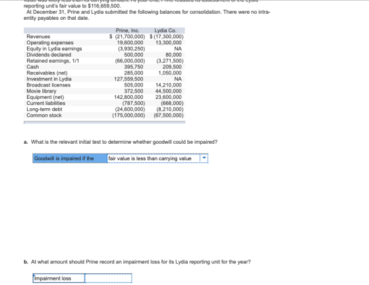Screen dimensions: 369x285
Task: Click the 'Long-term debt' row label
Action: pos(44,110)
